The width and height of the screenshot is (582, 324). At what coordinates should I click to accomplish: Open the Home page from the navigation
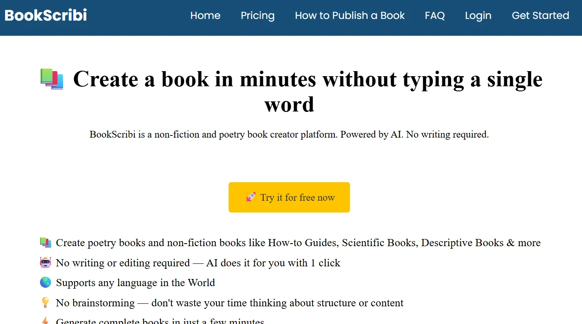(x=205, y=16)
